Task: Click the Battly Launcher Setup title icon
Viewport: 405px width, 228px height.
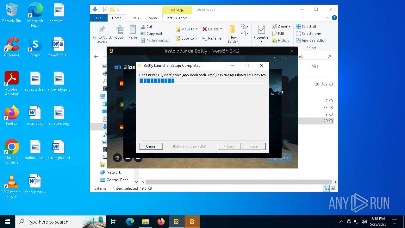Action: point(140,66)
